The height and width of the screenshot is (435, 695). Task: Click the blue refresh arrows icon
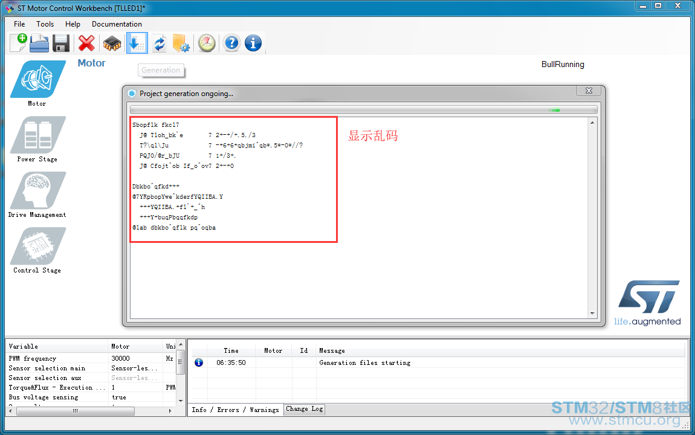click(160, 43)
